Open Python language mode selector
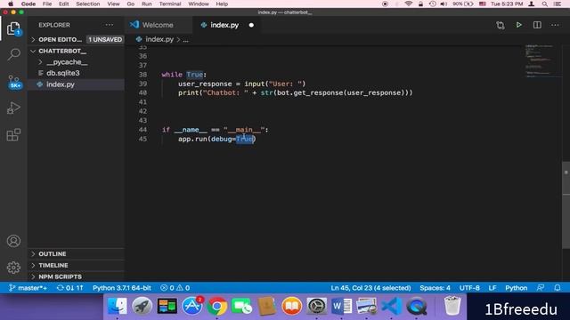The image size is (570, 320). pyautogui.click(x=516, y=288)
